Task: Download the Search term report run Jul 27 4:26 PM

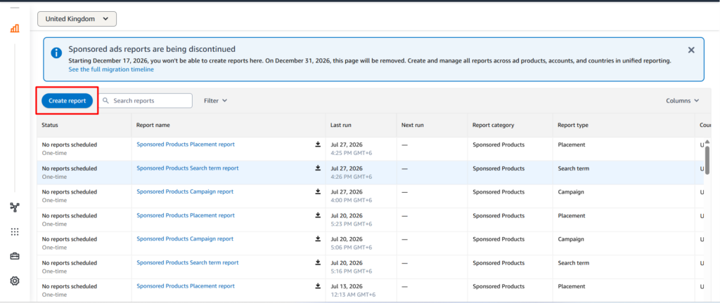Action: [318, 168]
